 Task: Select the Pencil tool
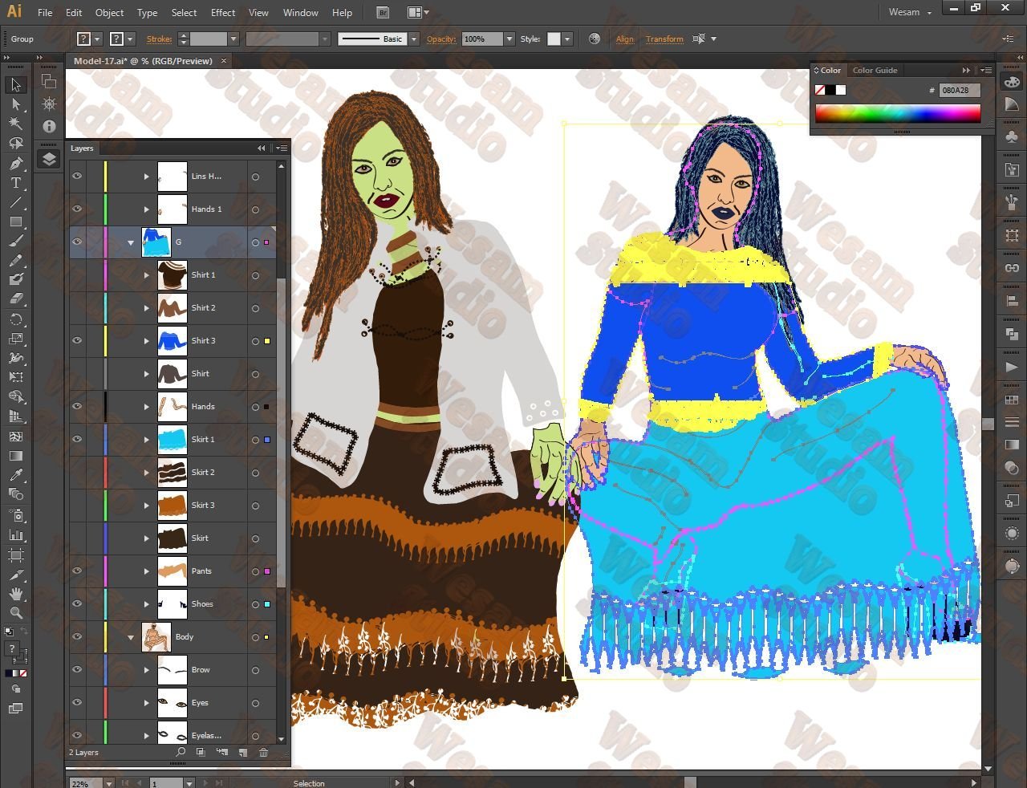pos(16,261)
